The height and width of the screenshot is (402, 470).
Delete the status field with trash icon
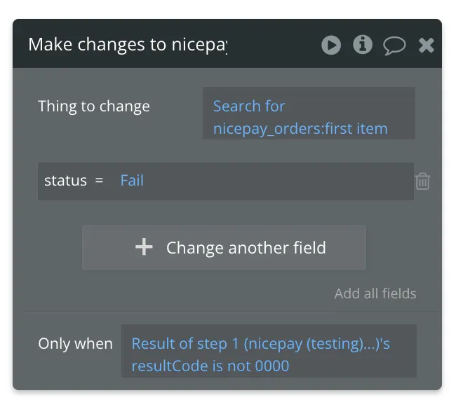(x=422, y=181)
